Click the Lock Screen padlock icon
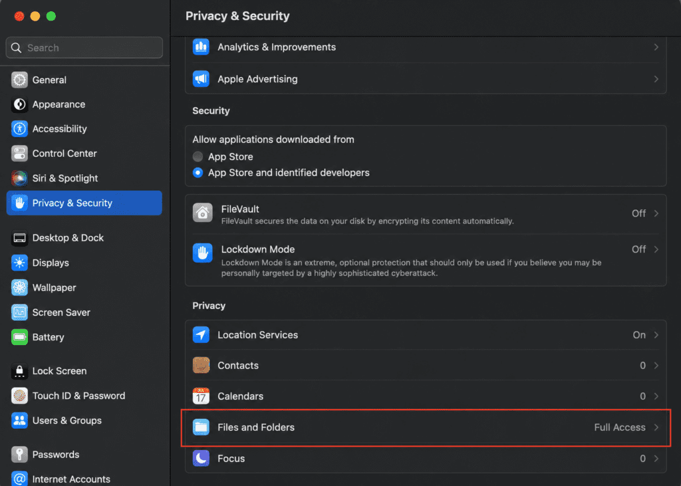 tap(19, 371)
